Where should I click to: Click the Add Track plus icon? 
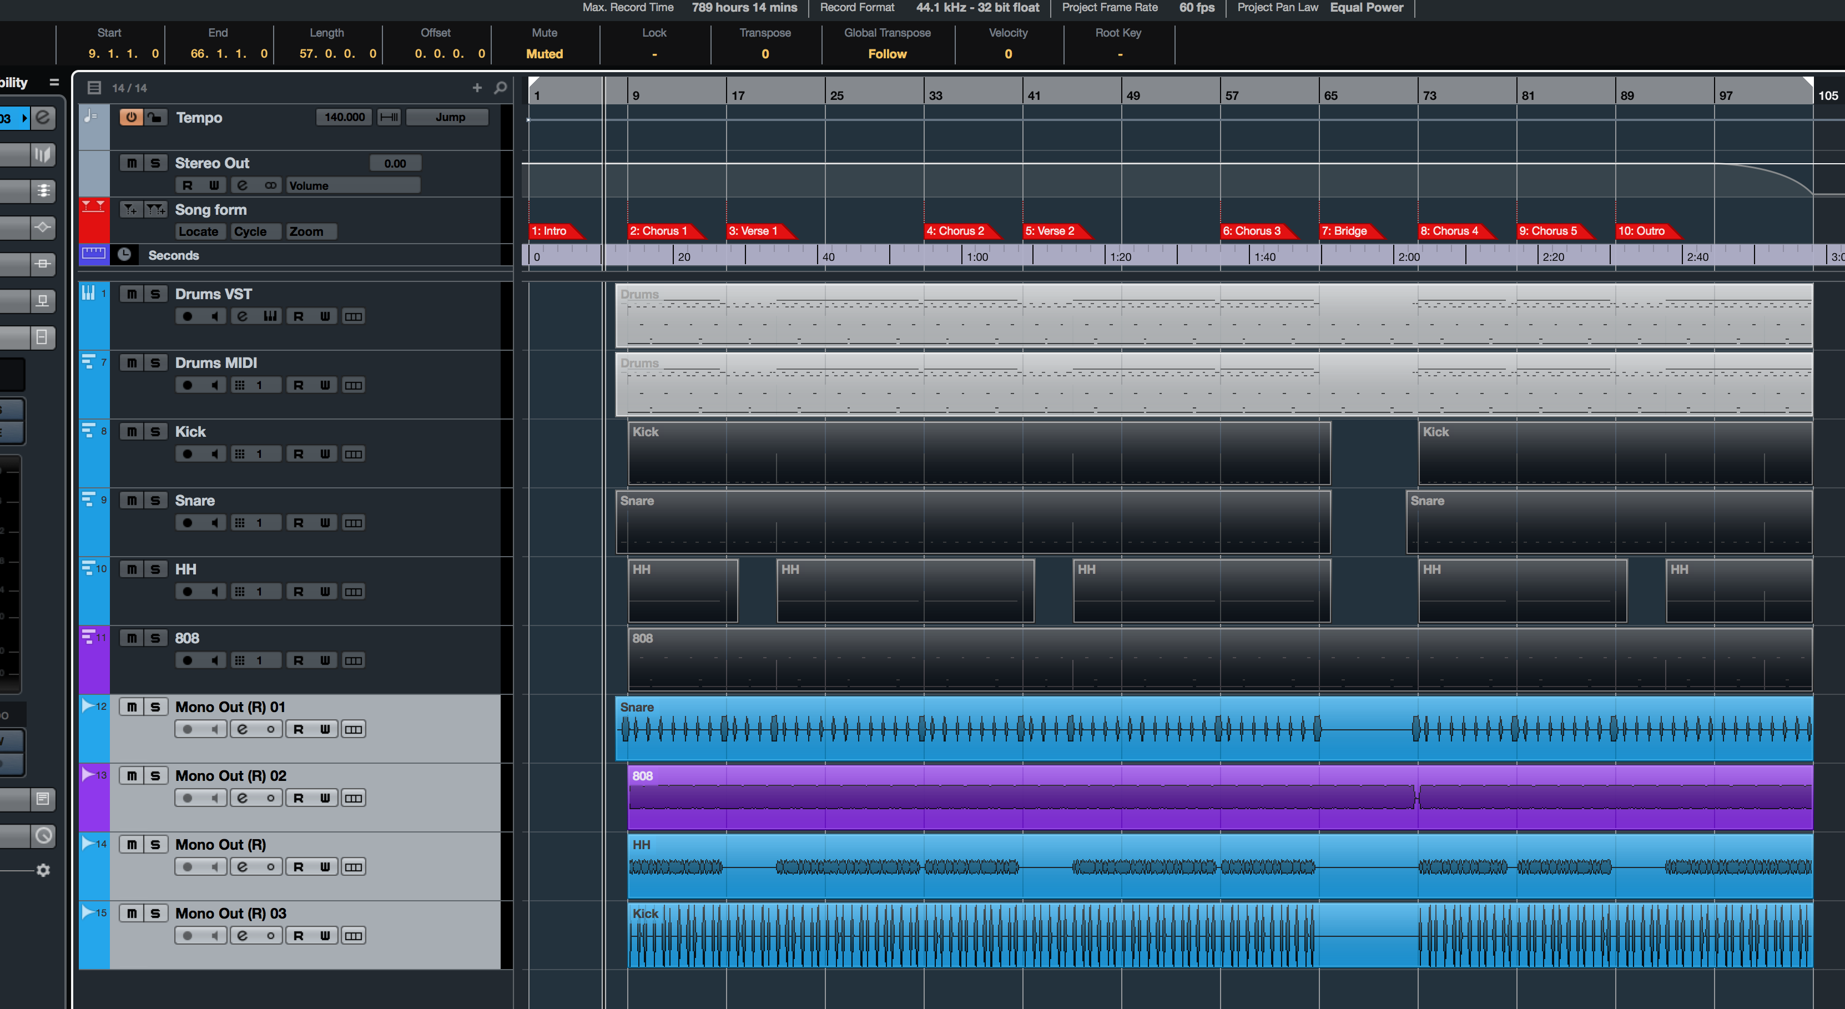[x=477, y=87]
